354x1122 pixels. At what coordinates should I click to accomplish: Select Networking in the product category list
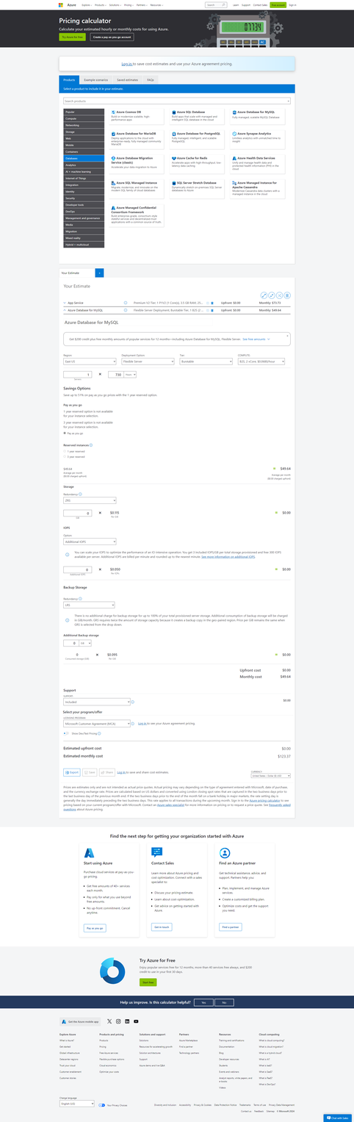pyautogui.click(x=84, y=126)
